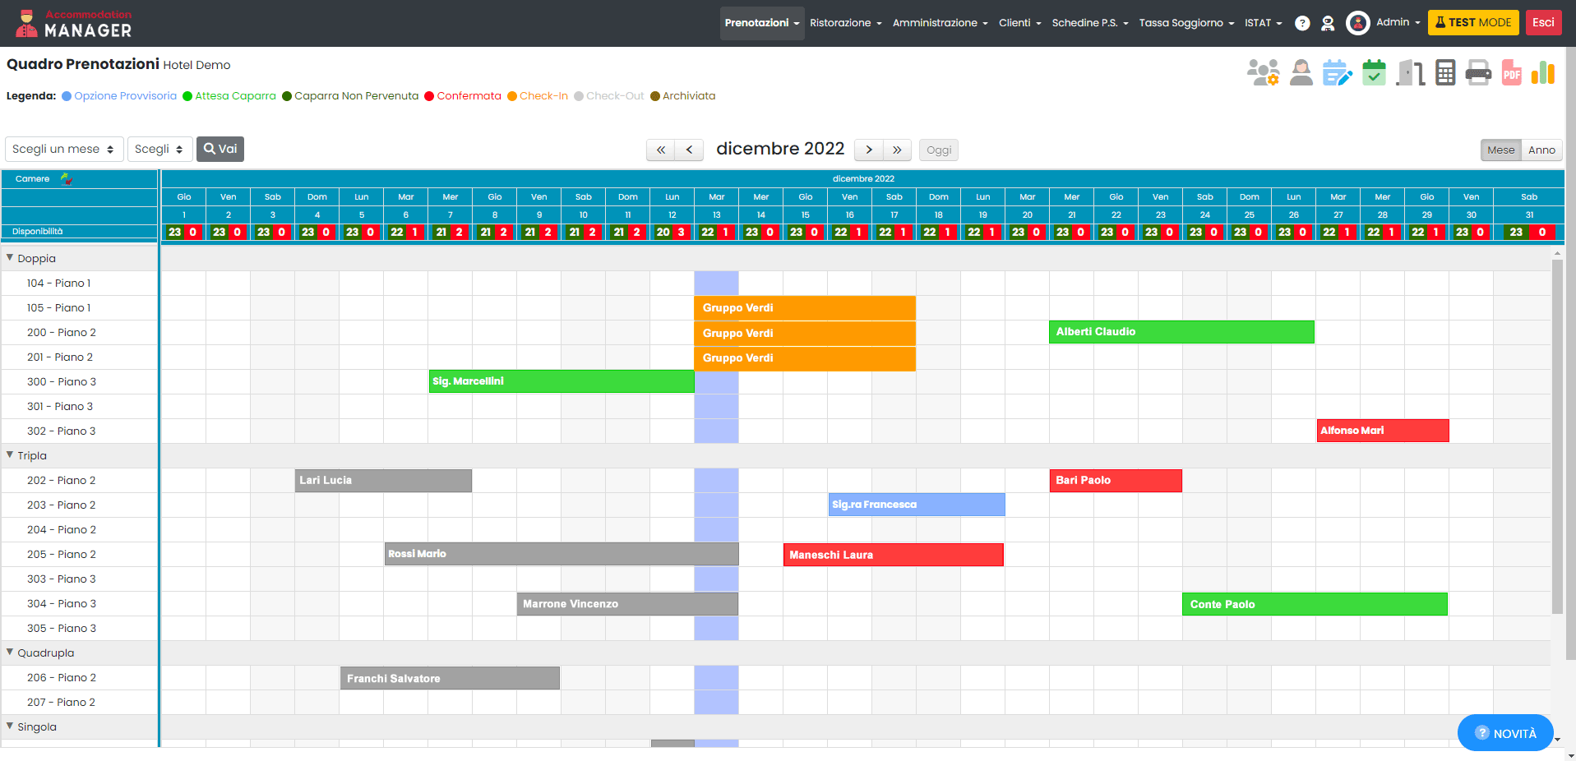Click the Vai search button
The height and width of the screenshot is (761, 1576).
220,149
